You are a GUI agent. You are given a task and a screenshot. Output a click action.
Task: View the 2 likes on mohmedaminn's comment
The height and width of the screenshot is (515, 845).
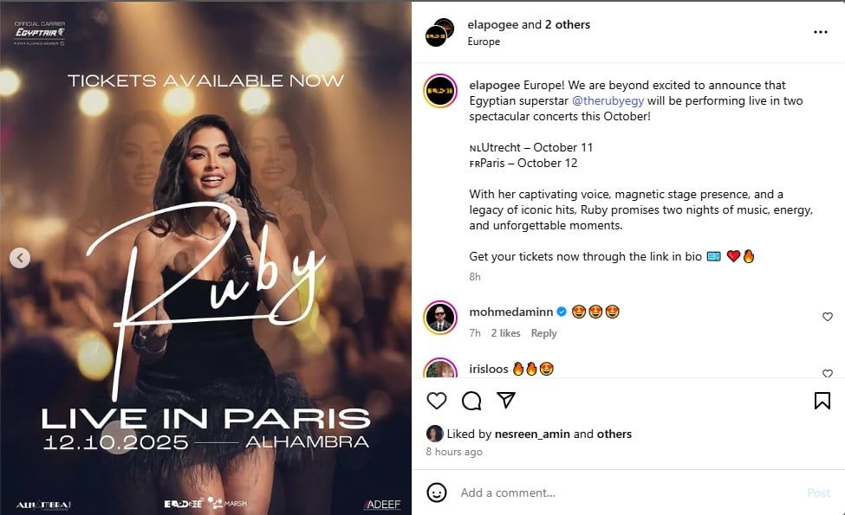click(505, 333)
